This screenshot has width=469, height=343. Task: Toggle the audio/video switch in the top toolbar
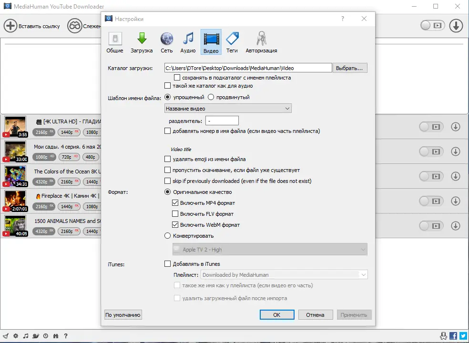pos(432,25)
